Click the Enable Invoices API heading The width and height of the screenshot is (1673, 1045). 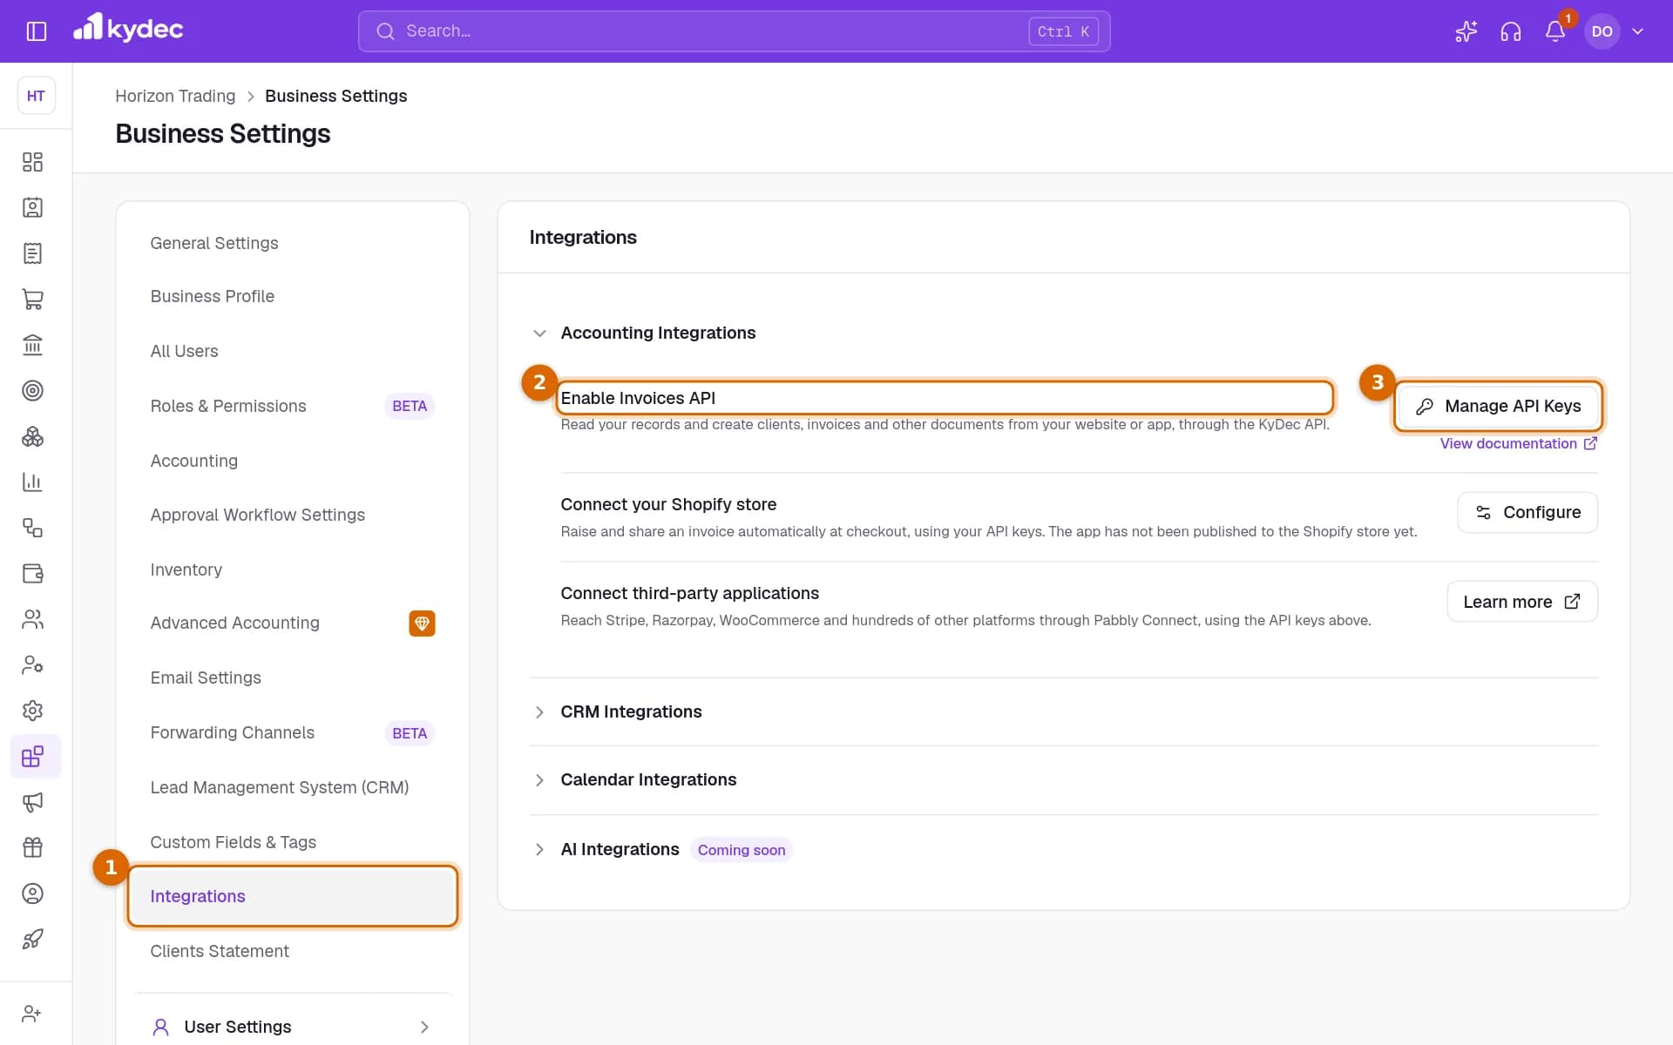tap(638, 398)
